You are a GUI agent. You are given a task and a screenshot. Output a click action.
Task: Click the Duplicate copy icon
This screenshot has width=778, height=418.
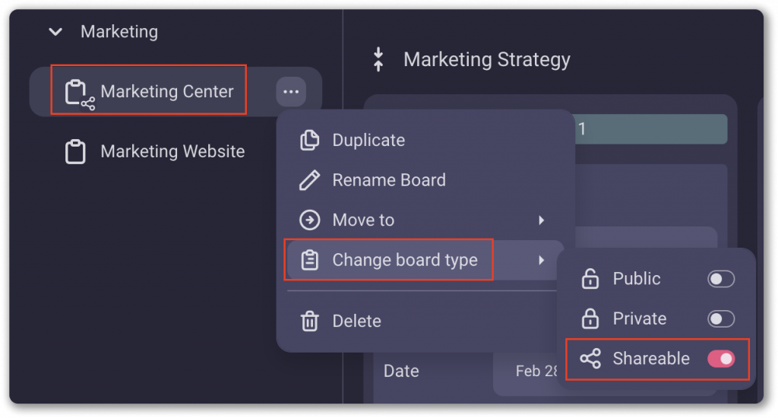(x=309, y=141)
